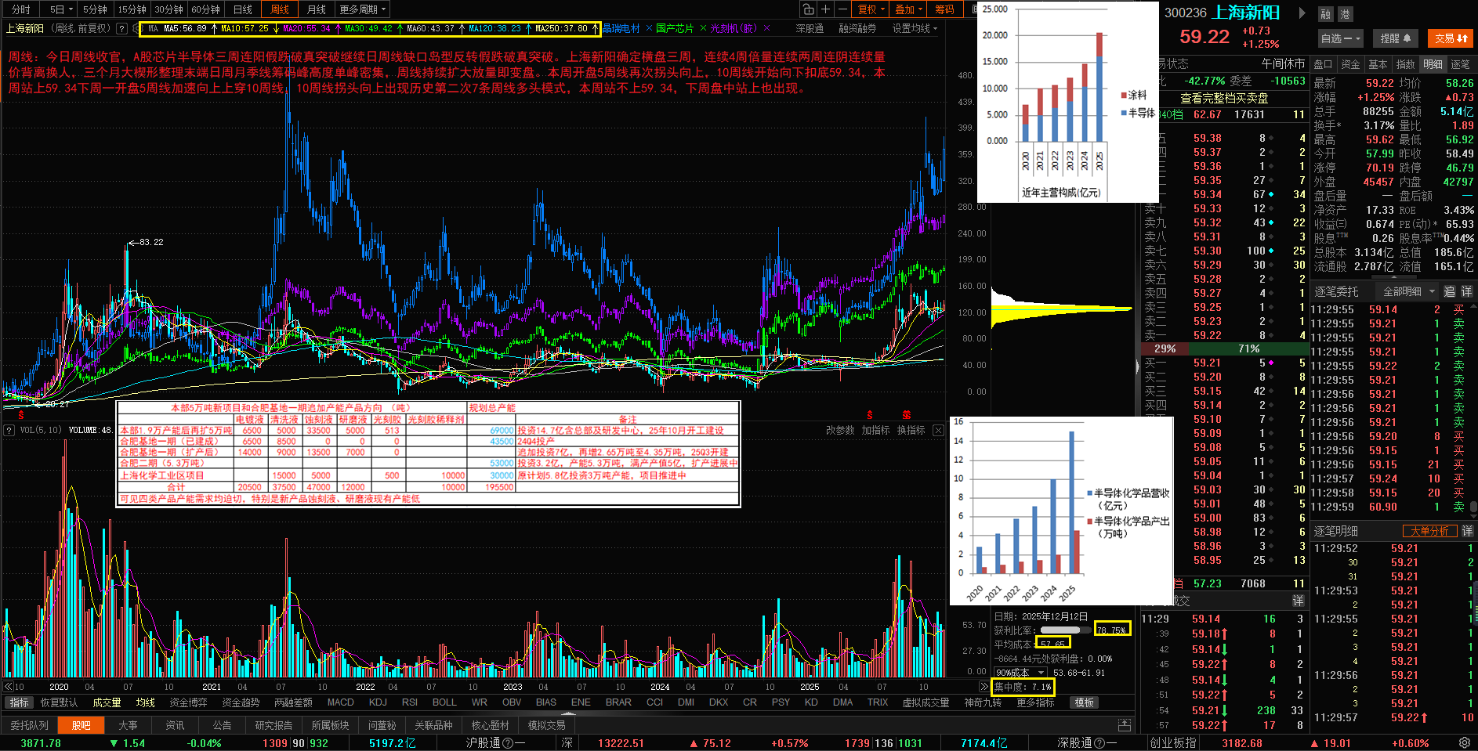
Task: Switch to the 月线 monthly chart tab
Action: tap(317, 9)
